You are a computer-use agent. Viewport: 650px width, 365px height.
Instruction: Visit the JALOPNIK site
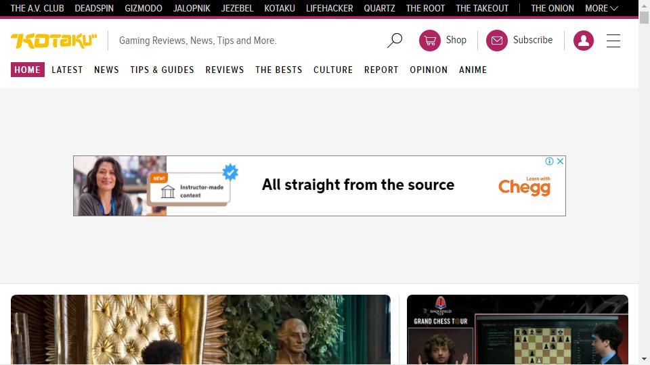click(x=192, y=8)
